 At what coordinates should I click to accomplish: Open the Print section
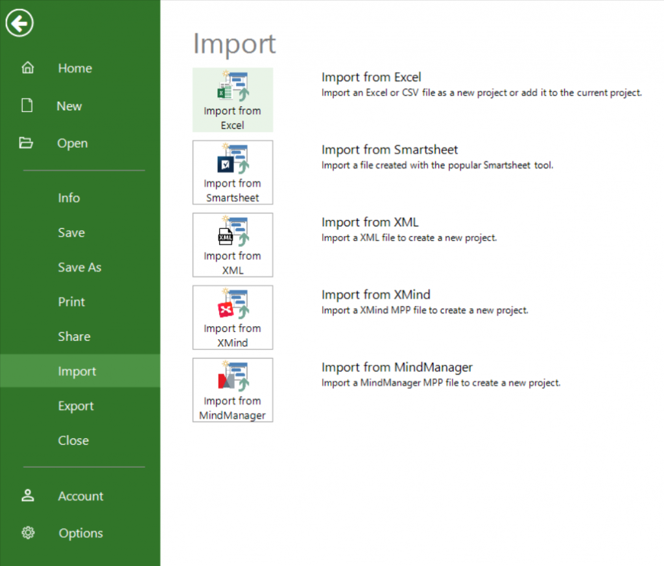point(71,301)
